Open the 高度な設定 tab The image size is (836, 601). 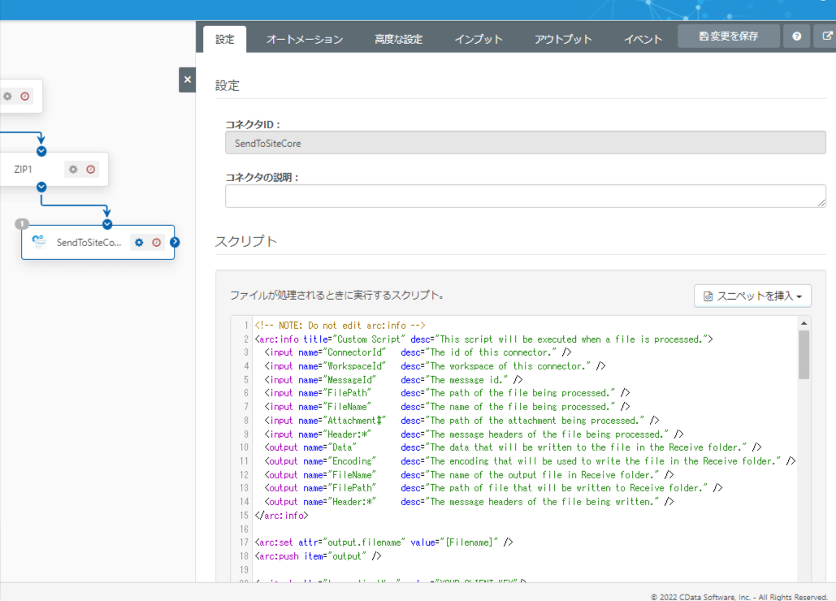(x=398, y=39)
